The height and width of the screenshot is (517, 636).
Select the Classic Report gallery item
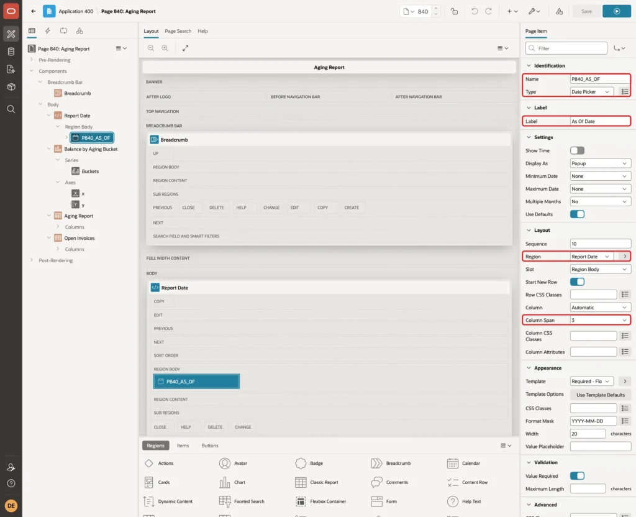pyautogui.click(x=317, y=482)
